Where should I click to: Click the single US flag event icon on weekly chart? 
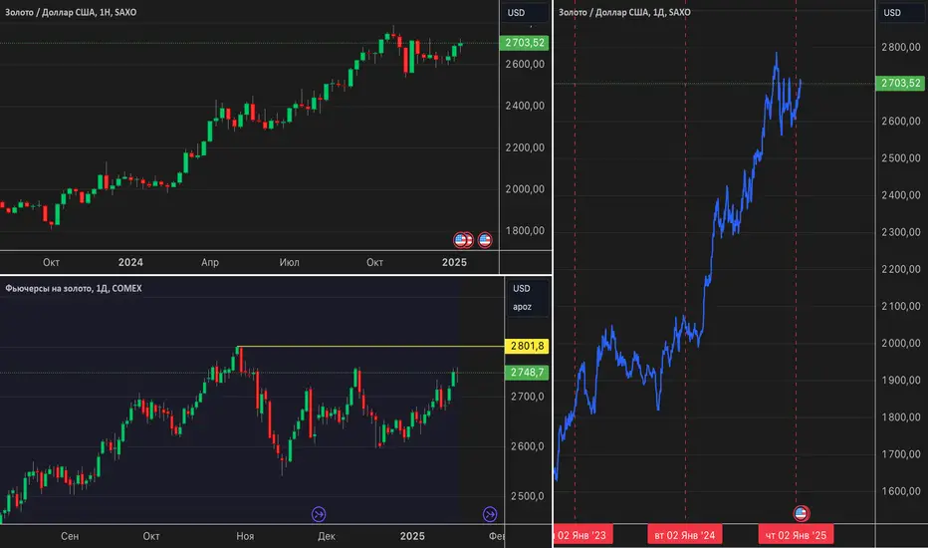coord(485,239)
